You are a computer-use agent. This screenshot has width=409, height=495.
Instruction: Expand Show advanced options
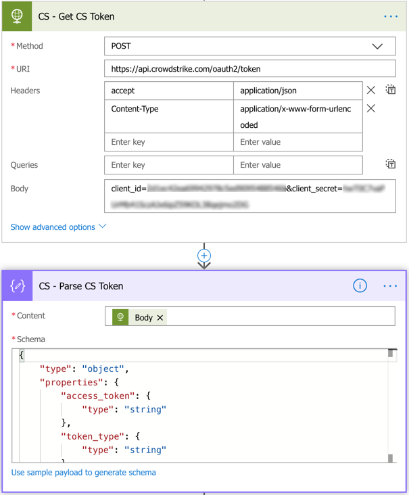[58, 227]
